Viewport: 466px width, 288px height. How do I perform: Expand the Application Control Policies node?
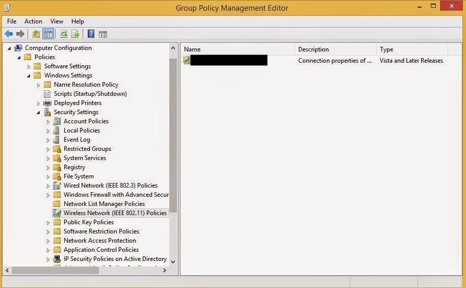point(48,250)
